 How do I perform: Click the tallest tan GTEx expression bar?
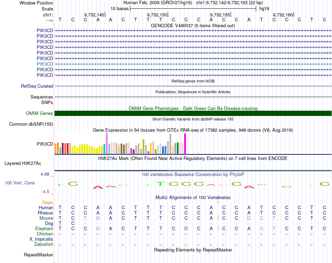[x=170, y=144]
